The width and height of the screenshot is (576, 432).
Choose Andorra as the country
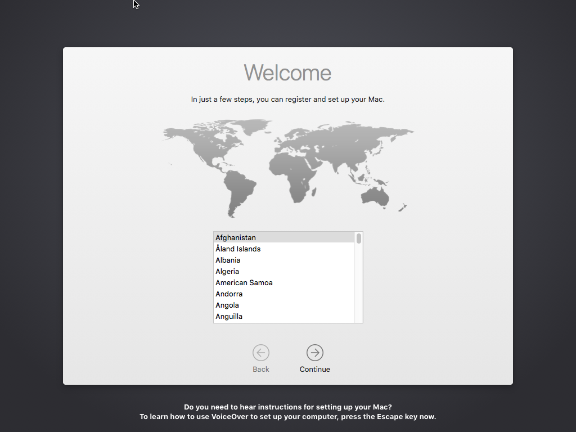229,294
